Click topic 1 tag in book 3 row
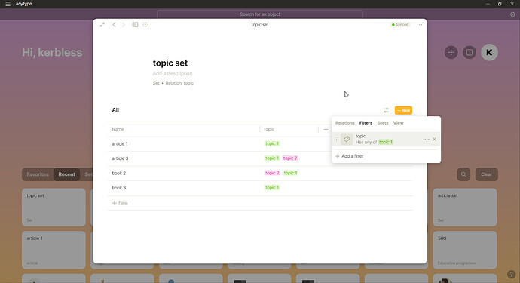 tap(272, 187)
